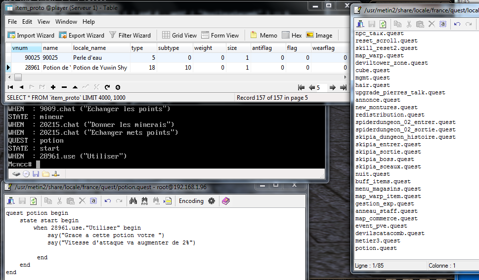Viewport: 479px width, 280px height.
Task: Go to previous page of records
Action: point(312,87)
